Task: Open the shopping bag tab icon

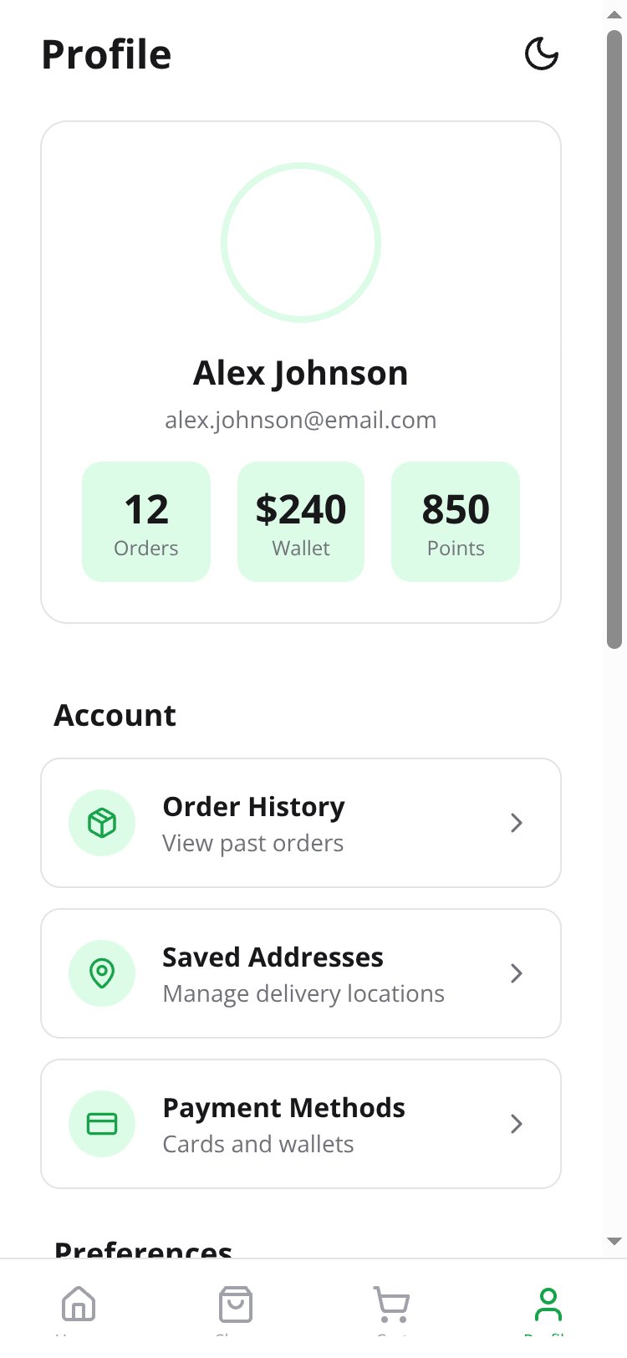Action: pyautogui.click(x=236, y=1304)
